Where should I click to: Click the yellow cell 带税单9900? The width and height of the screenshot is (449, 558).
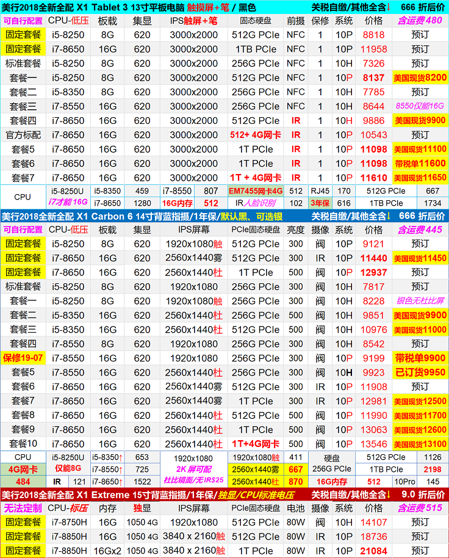(x=420, y=358)
